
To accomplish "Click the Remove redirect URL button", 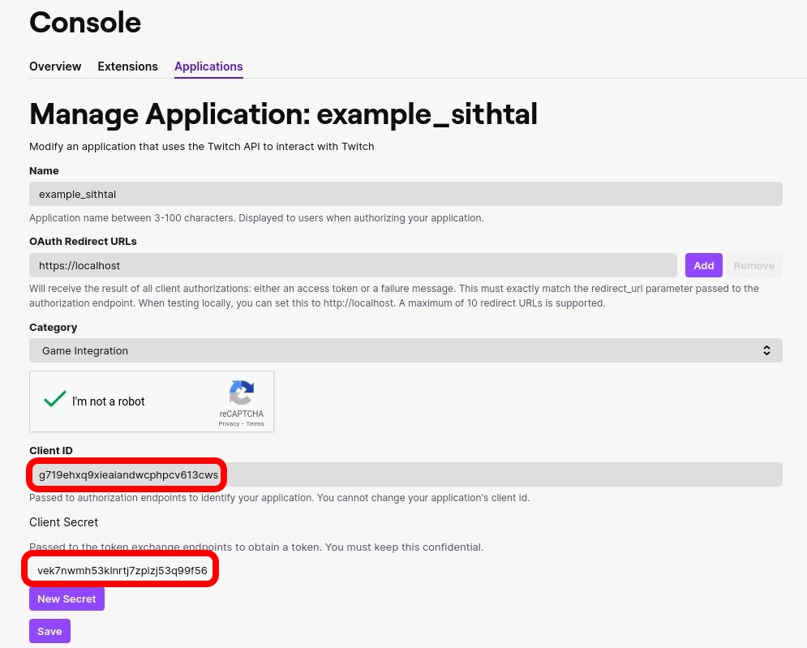I will pos(754,265).
